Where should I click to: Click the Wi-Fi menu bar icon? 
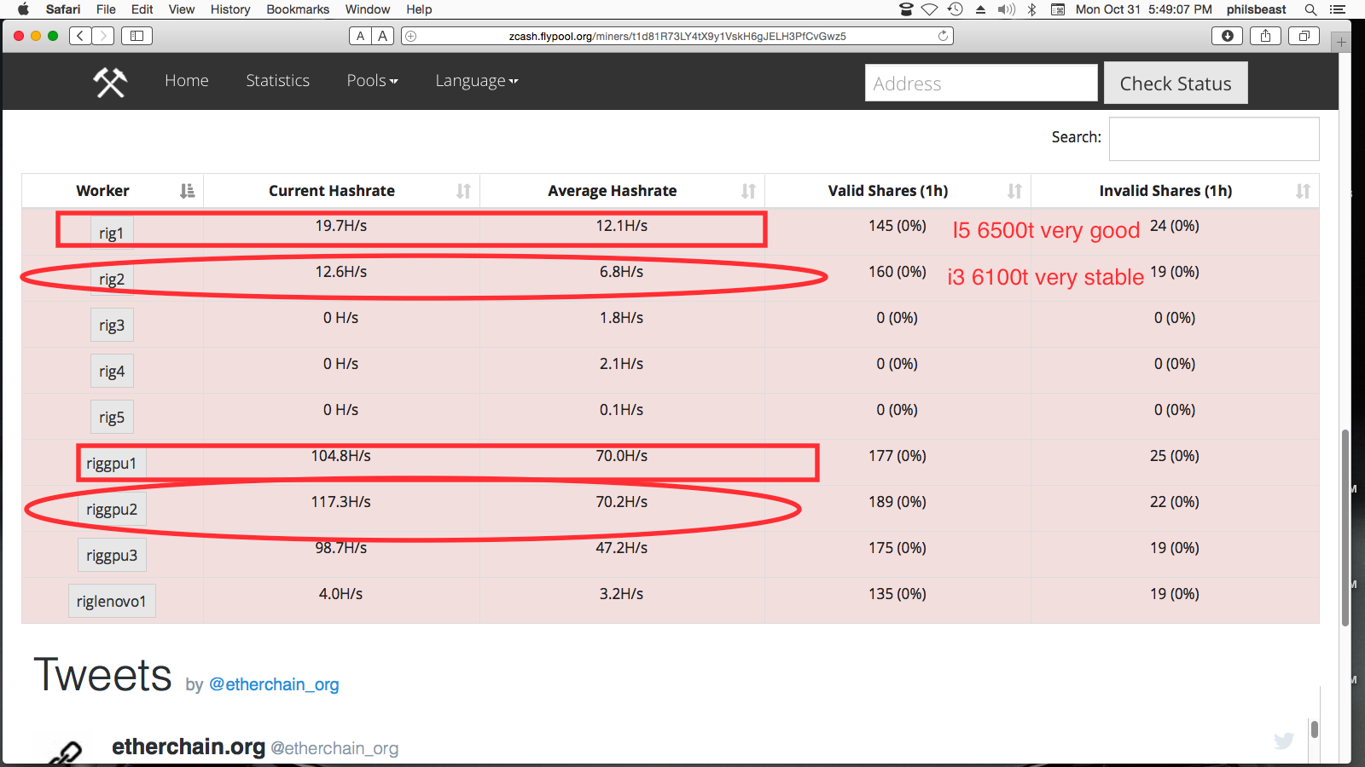[x=930, y=9]
